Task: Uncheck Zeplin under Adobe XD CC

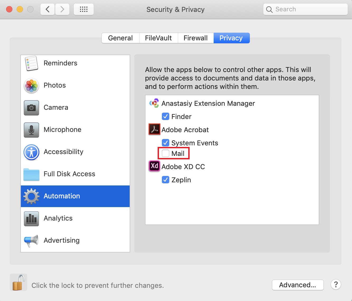Action: 165,180
